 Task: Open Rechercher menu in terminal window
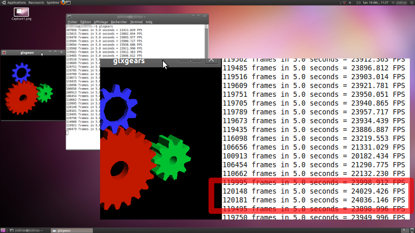119,22
